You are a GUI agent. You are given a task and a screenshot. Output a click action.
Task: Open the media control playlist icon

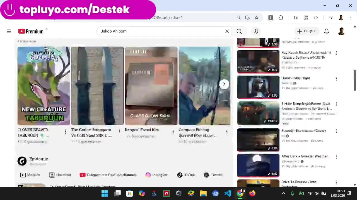[x=331, y=17]
